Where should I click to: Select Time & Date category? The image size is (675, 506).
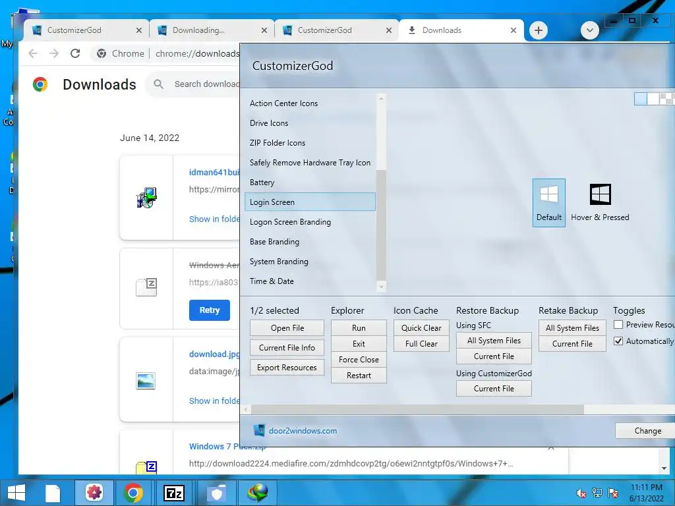click(310, 281)
